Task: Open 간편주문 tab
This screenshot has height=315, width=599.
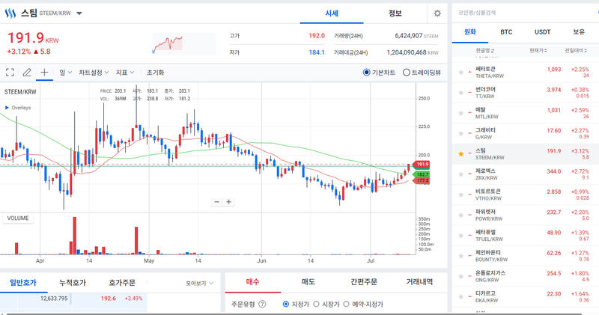Action: tap(364, 282)
